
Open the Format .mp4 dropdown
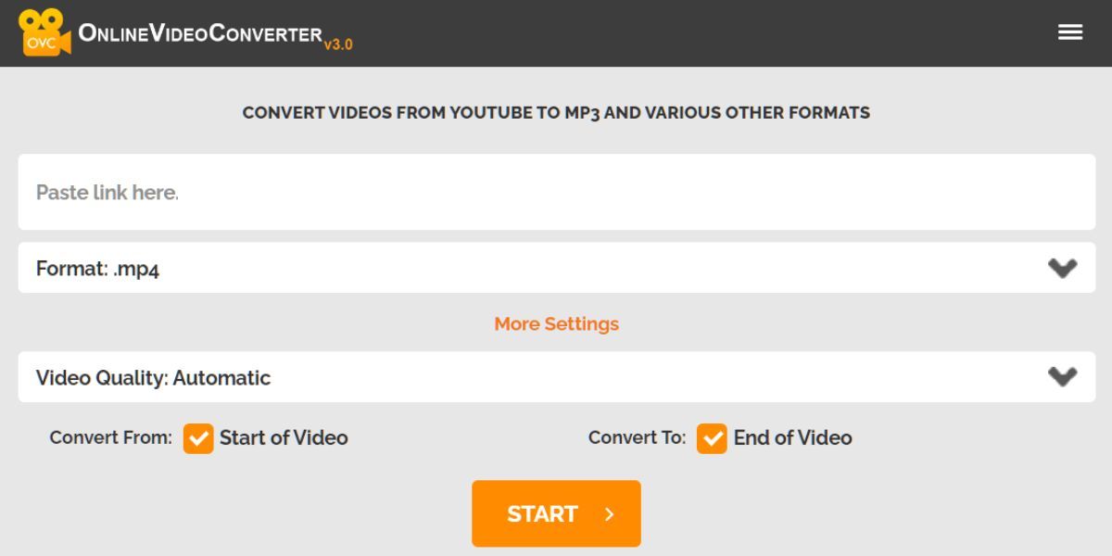pyautogui.click(x=556, y=268)
